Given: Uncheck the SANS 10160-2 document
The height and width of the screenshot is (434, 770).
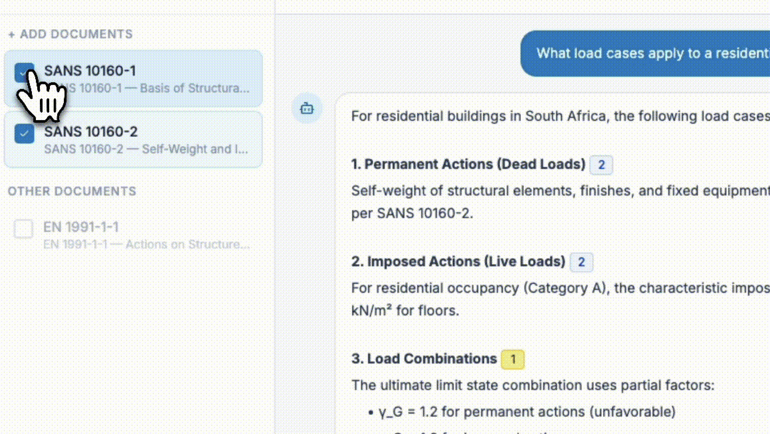Looking at the screenshot, I should click(24, 133).
